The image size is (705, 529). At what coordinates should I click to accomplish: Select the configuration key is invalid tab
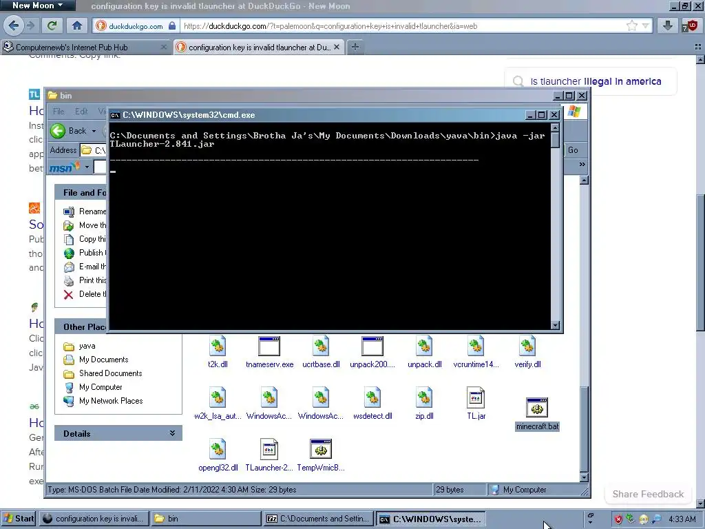[x=259, y=47]
